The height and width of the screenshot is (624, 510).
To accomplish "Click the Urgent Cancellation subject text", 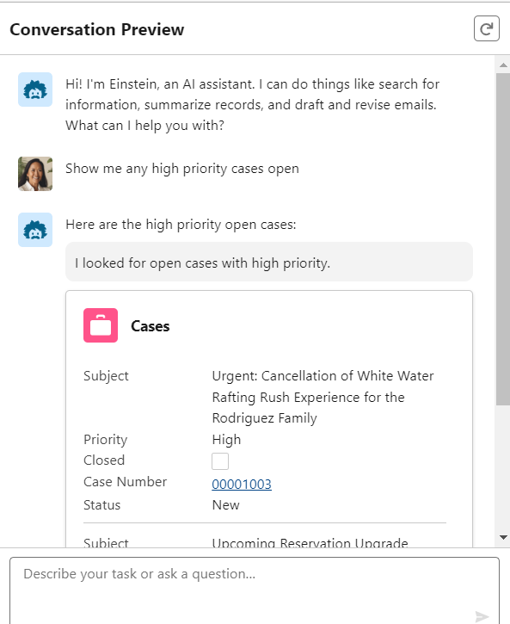I will click(x=323, y=397).
